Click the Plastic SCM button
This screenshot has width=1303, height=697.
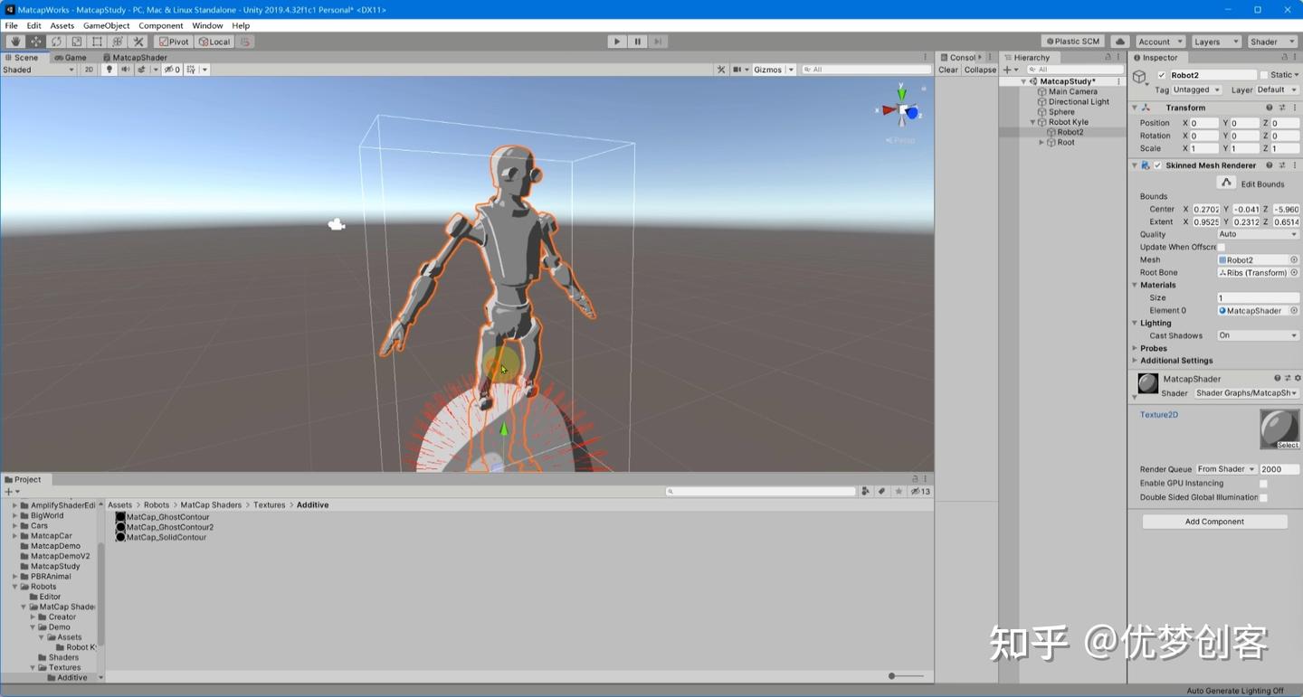1072,42
